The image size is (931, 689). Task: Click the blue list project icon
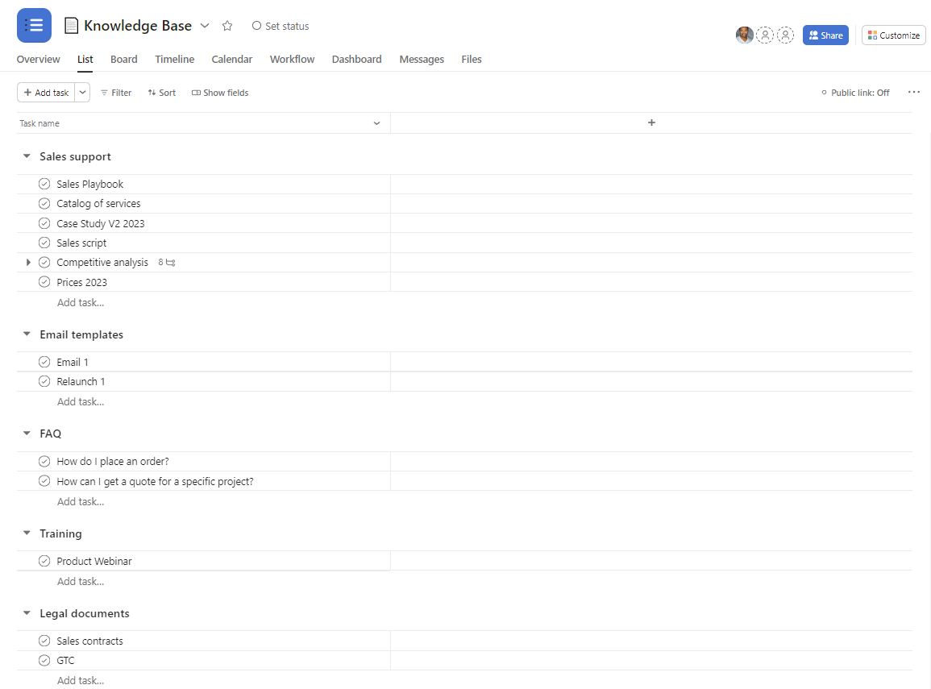(34, 26)
